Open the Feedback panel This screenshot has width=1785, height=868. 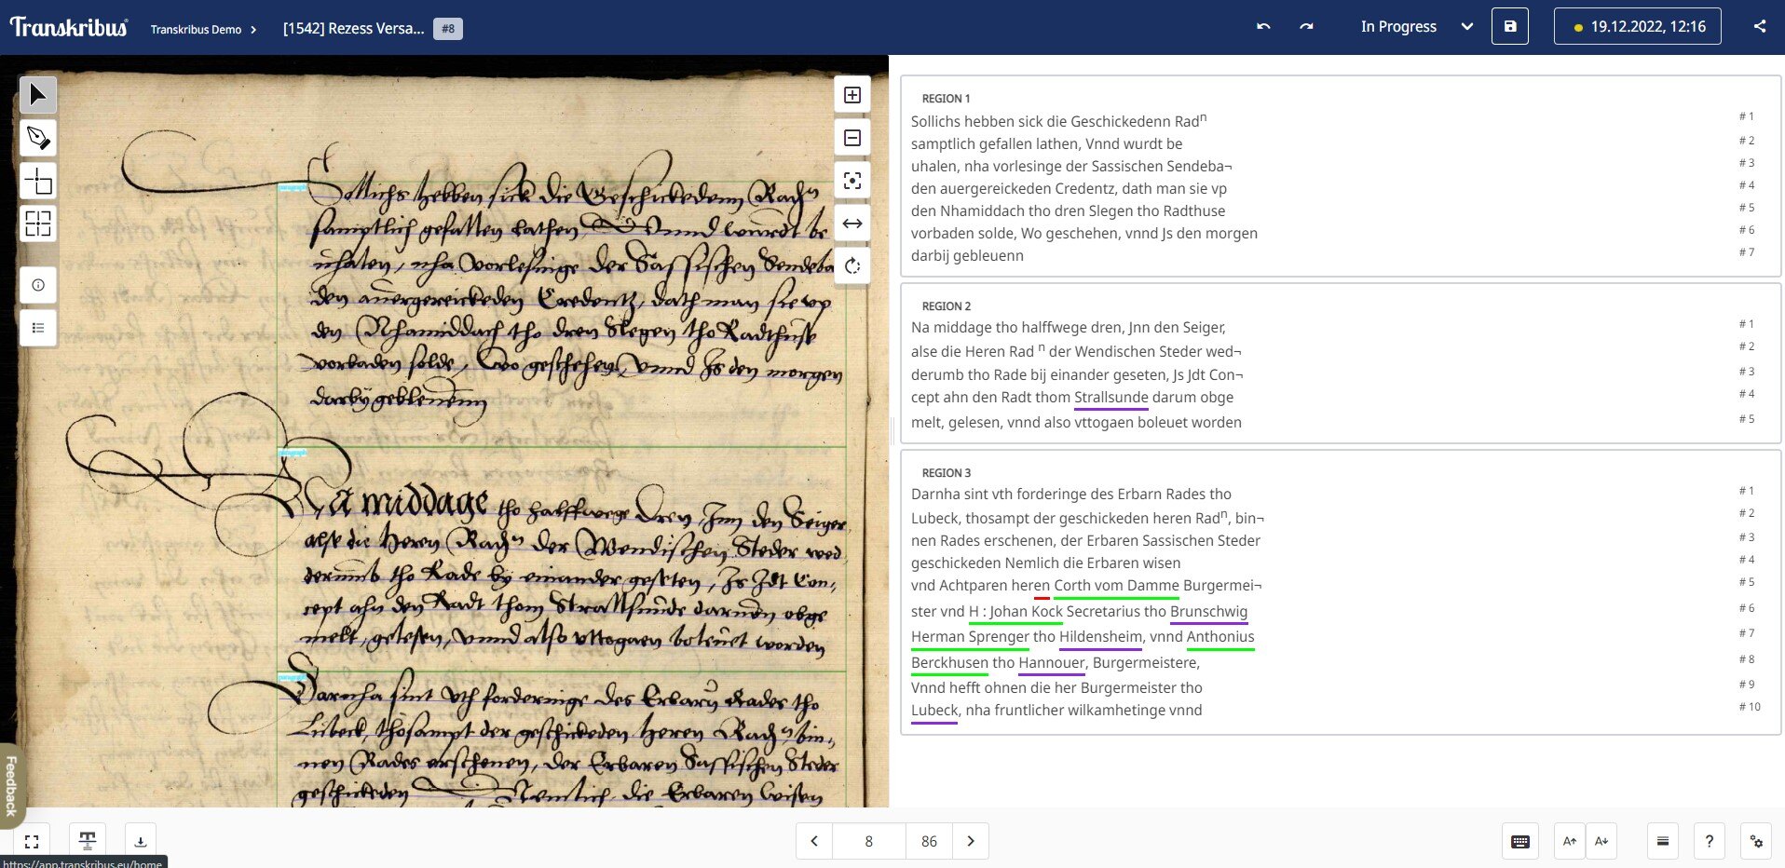point(11,787)
